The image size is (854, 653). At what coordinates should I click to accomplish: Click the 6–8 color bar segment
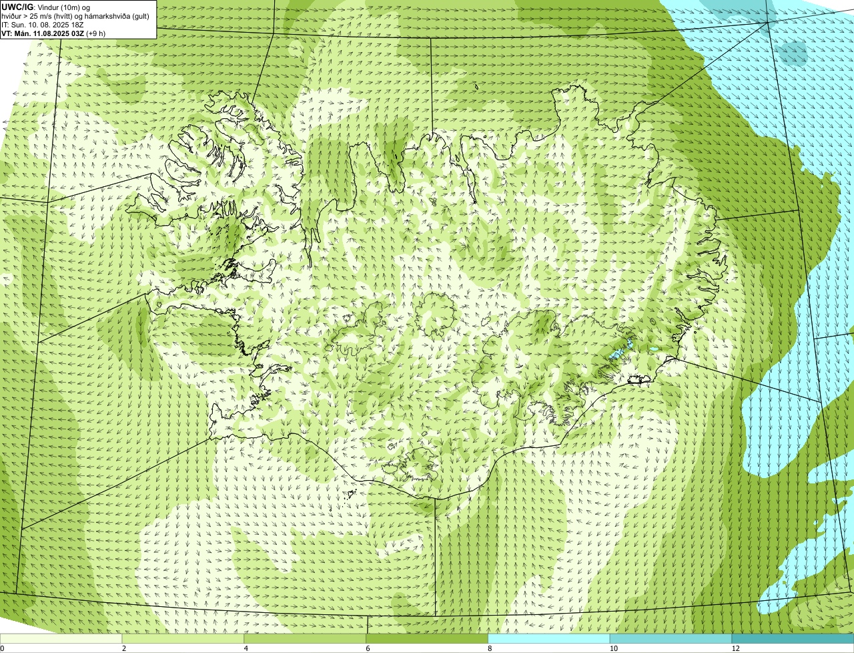pyautogui.click(x=427, y=639)
